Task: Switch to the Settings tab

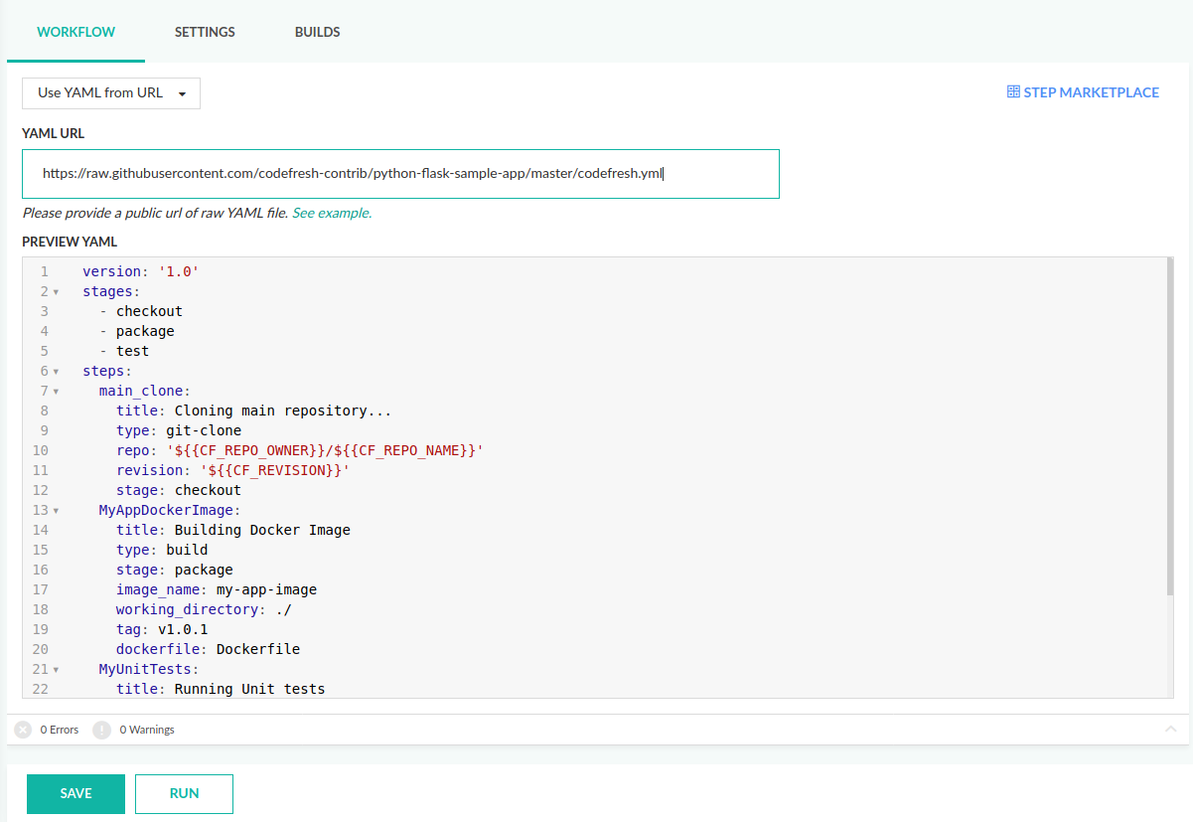Action: tap(205, 32)
